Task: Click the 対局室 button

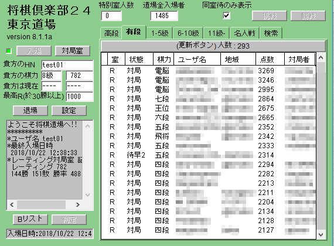Action: pos(73,51)
